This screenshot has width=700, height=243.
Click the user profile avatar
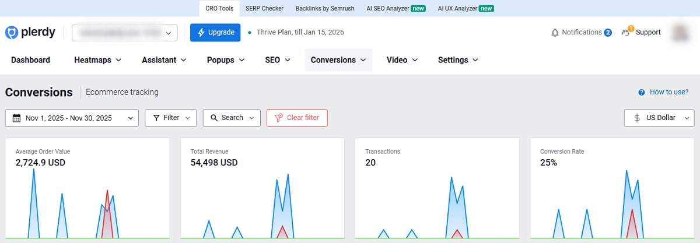[x=680, y=33]
